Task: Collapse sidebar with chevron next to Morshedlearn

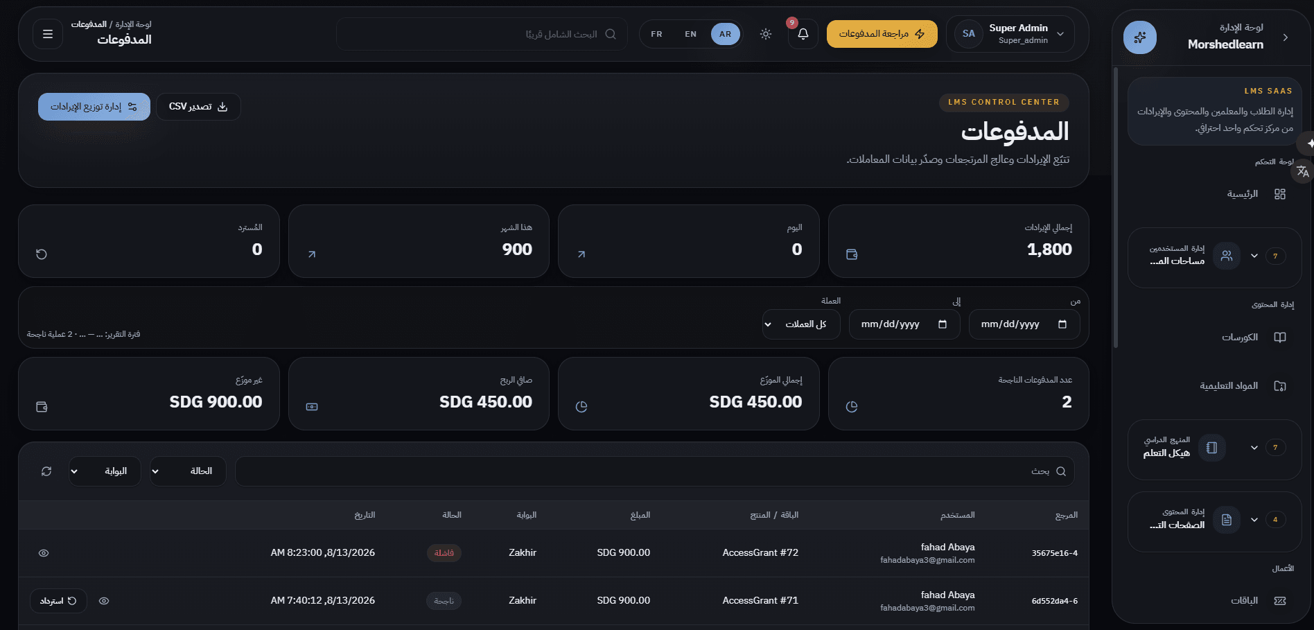Action: pos(1286,37)
